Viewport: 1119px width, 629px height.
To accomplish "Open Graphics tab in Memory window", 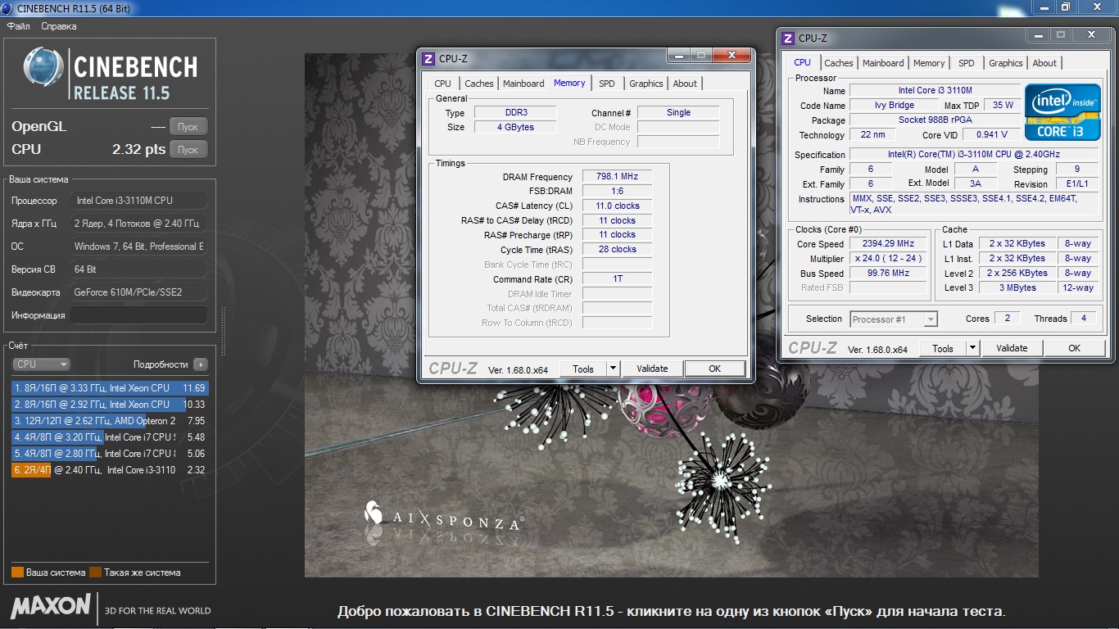I will (x=646, y=84).
